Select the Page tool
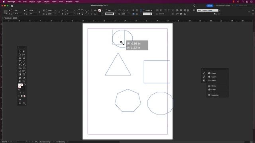Image resolution: width=255 pixels, height=143 pixels. point(20,55)
